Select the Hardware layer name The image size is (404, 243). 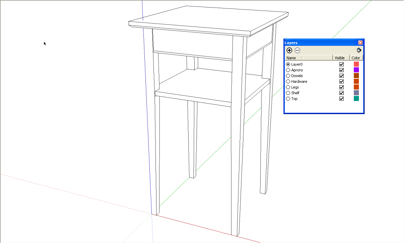299,81
